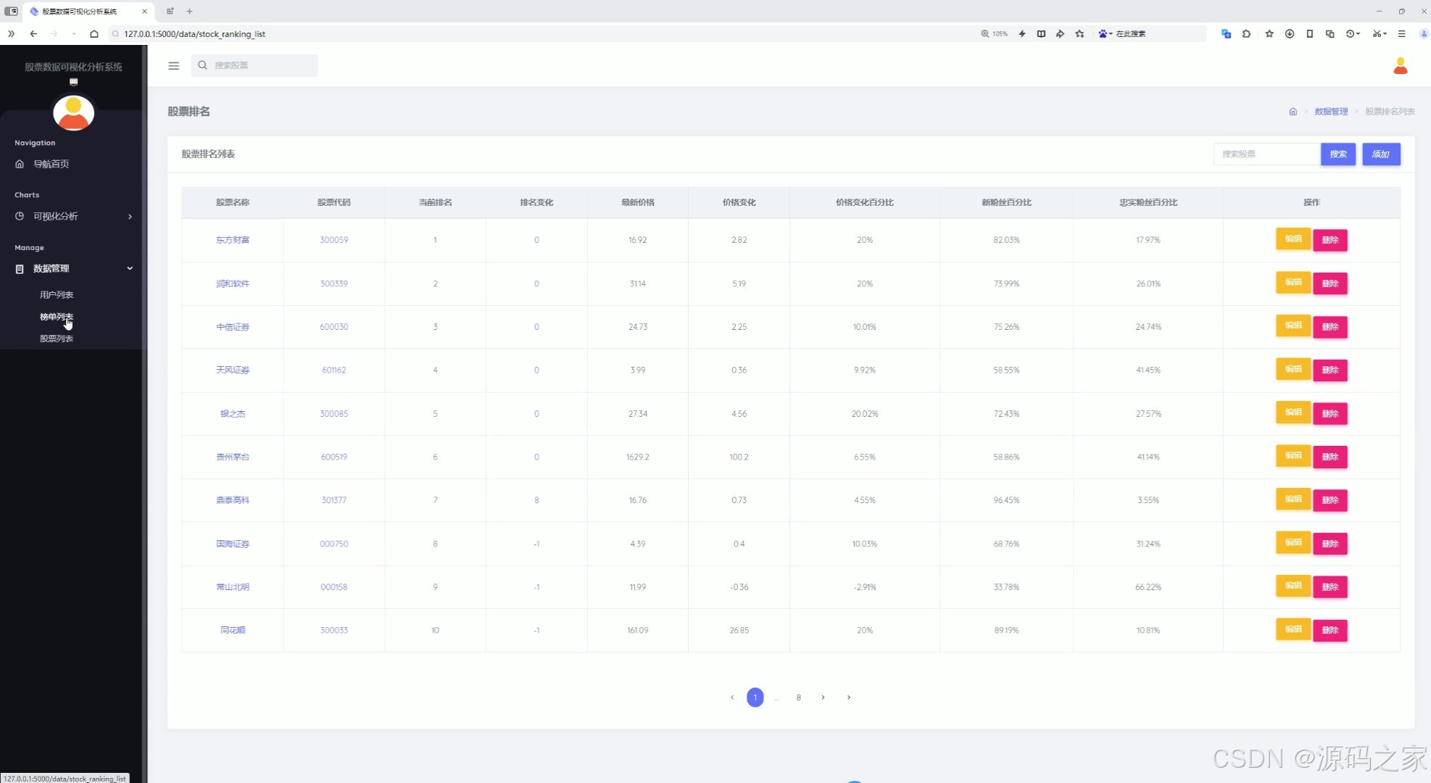Viewport: 1431px width, 783px height.
Task: Click the hamburger menu toggle icon
Action: (173, 65)
